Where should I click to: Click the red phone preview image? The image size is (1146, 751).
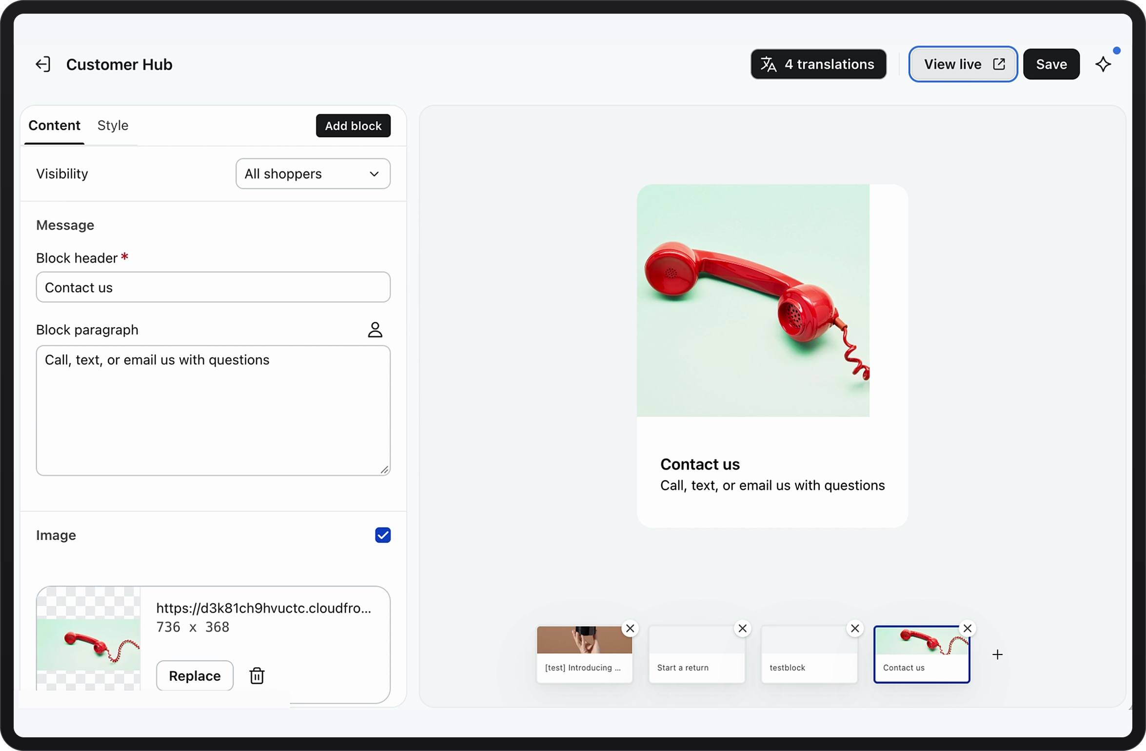point(753,300)
